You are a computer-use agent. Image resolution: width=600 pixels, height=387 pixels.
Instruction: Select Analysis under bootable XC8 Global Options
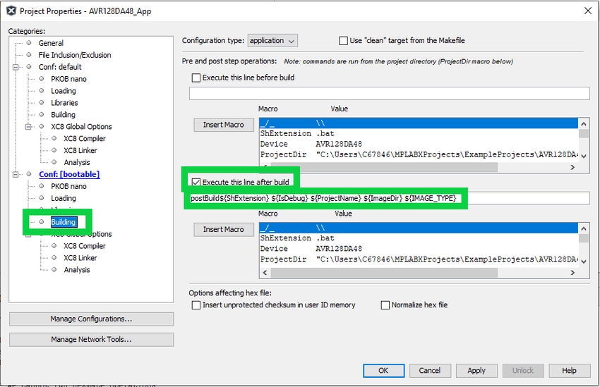[x=76, y=270]
